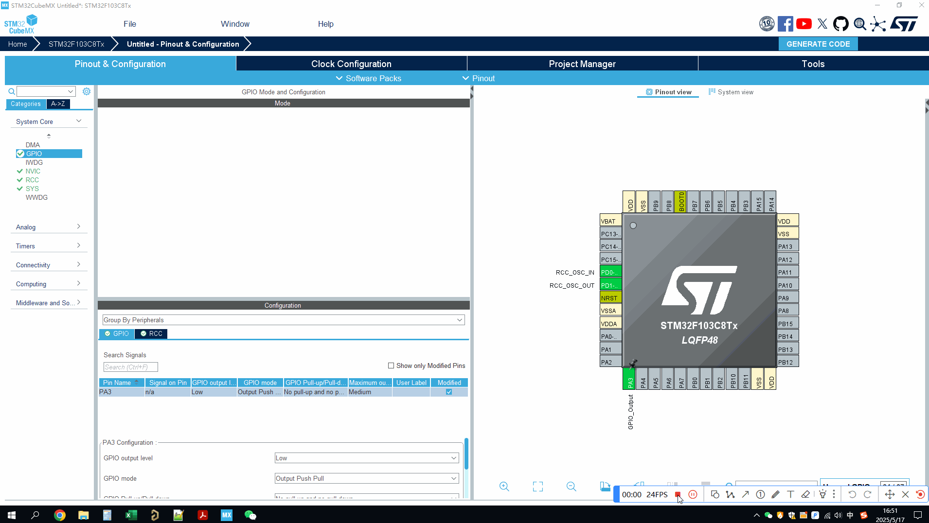
Task: Click the NRST pin on the chip
Action: click(610, 298)
